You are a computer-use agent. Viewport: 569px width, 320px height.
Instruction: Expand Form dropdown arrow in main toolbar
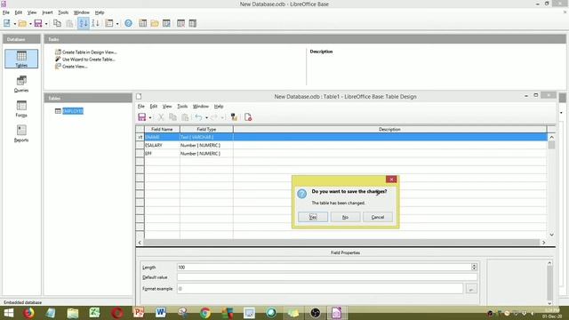117,24
